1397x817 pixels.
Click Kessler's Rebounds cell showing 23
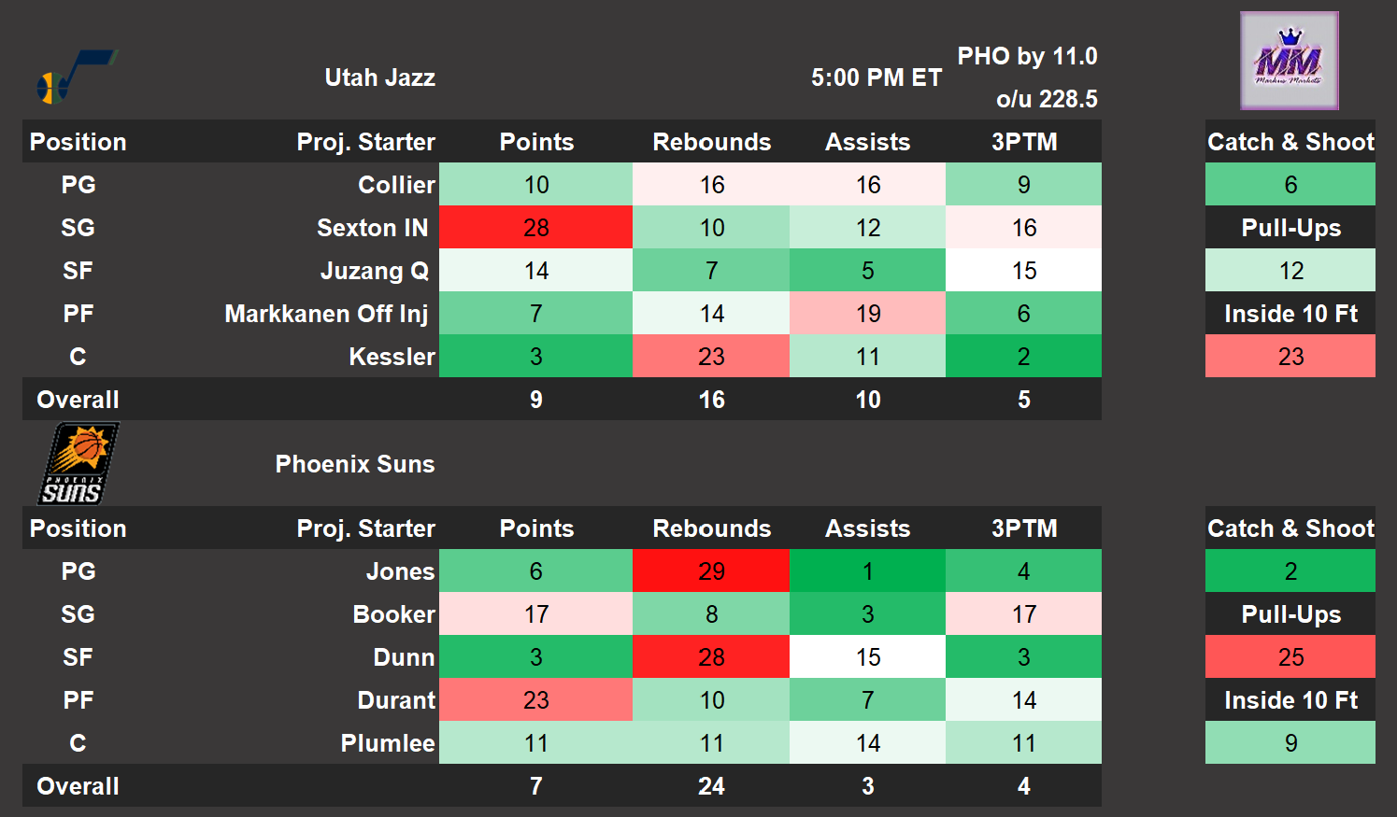click(x=711, y=357)
